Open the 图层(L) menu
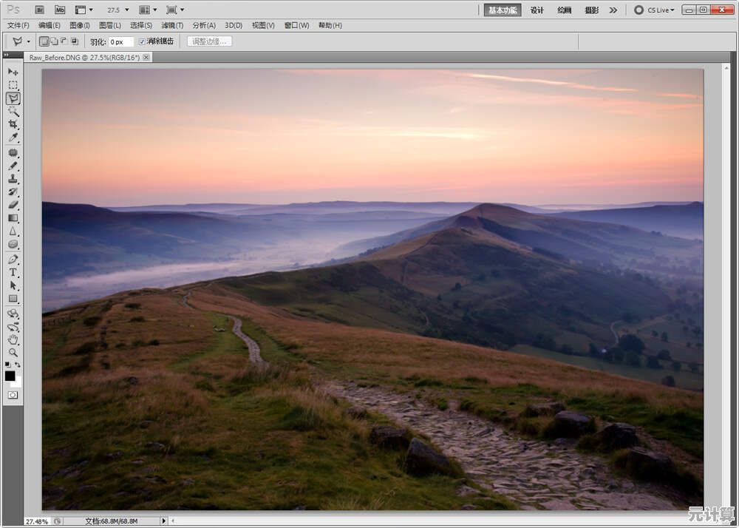This screenshot has height=528, width=739. (110, 25)
